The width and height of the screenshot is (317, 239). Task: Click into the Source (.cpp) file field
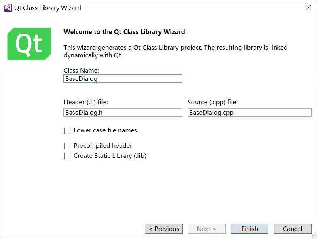click(249, 112)
